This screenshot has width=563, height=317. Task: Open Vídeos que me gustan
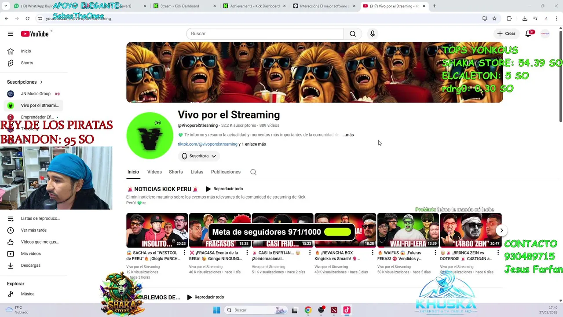[34, 242]
